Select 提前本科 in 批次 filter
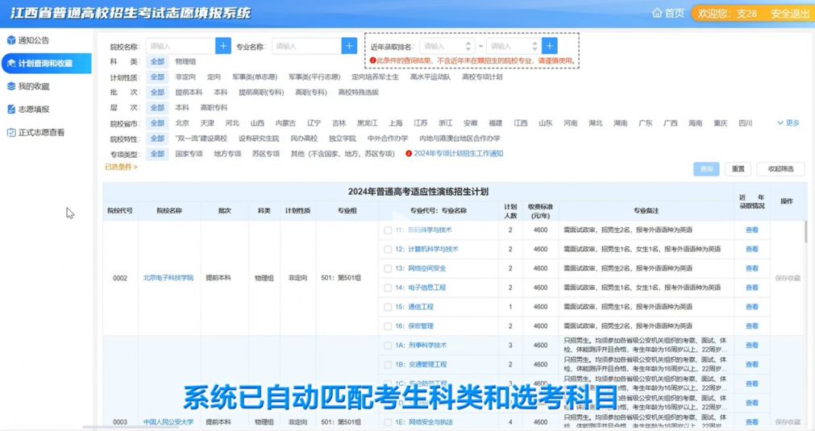The image size is (815, 431). pos(189,93)
